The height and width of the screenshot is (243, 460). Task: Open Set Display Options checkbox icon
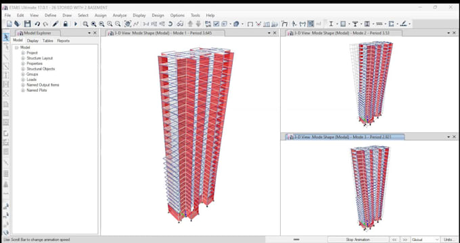[216, 24]
